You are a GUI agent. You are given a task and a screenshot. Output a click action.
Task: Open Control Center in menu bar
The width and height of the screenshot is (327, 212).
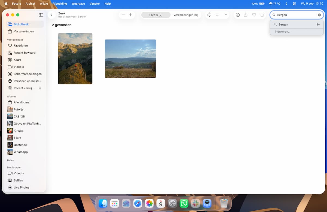click(x=294, y=4)
